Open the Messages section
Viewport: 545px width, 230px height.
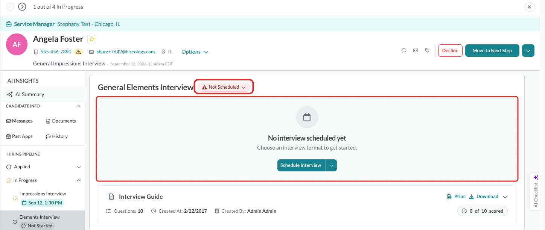19,121
